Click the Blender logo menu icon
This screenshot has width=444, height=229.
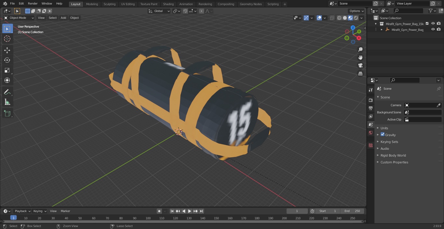click(x=5, y=4)
